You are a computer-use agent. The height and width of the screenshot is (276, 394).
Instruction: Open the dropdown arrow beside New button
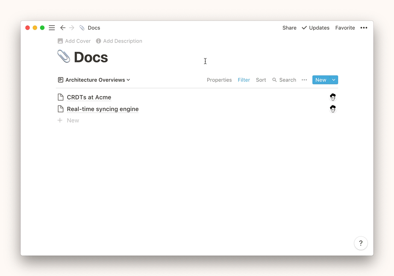(x=334, y=80)
